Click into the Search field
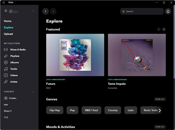 [142, 11]
